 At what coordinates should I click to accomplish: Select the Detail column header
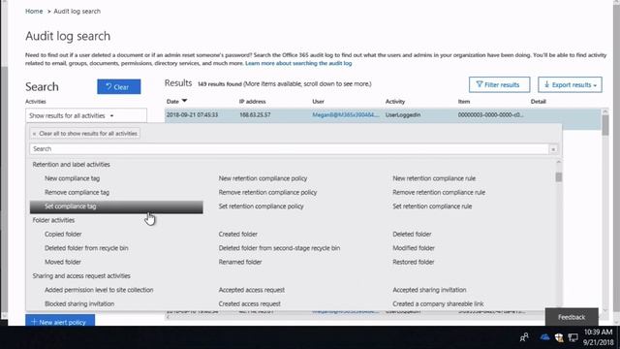point(539,101)
